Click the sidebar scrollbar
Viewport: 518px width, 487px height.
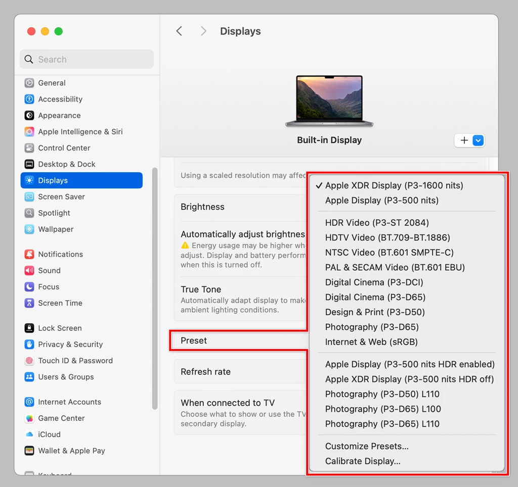pos(155,288)
